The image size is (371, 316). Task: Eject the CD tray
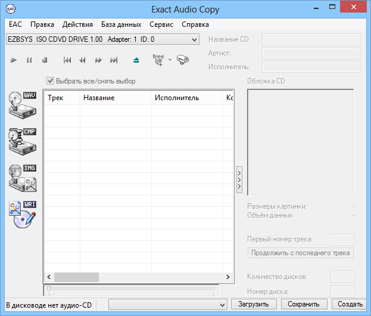click(136, 60)
